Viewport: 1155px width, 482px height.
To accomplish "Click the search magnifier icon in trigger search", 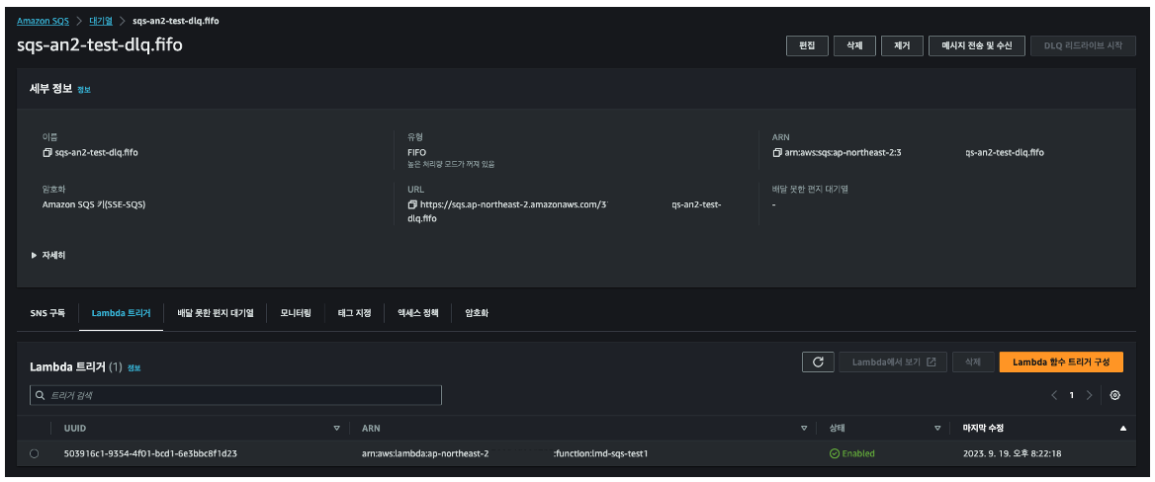I will (x=41, y=395).
